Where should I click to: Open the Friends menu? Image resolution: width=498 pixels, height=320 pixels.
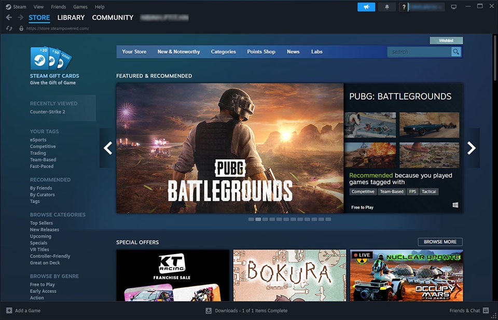[x=59, y=7]
